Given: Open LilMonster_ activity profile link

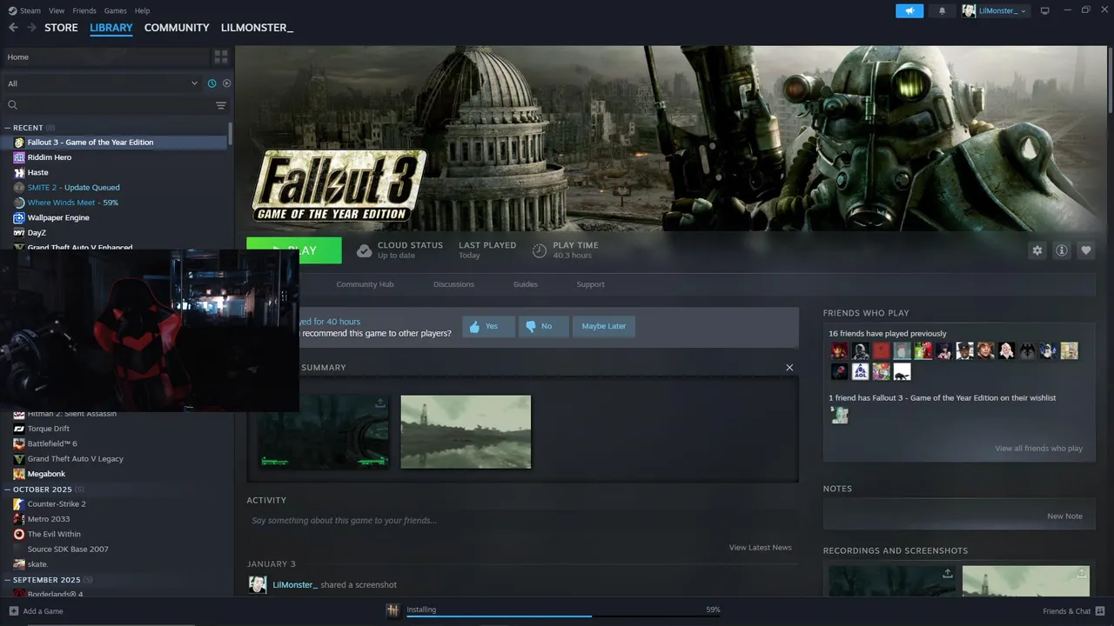Looking at the screenshot, I should pyautogui.click(x=295, y=585).
